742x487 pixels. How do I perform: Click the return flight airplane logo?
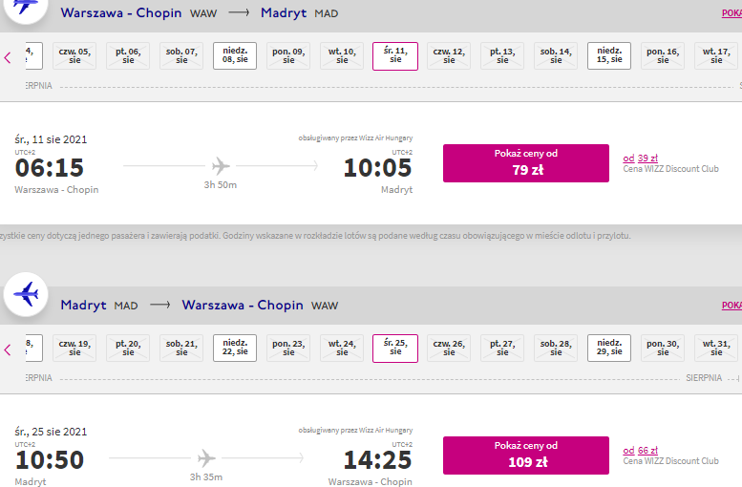coord(26,294)
